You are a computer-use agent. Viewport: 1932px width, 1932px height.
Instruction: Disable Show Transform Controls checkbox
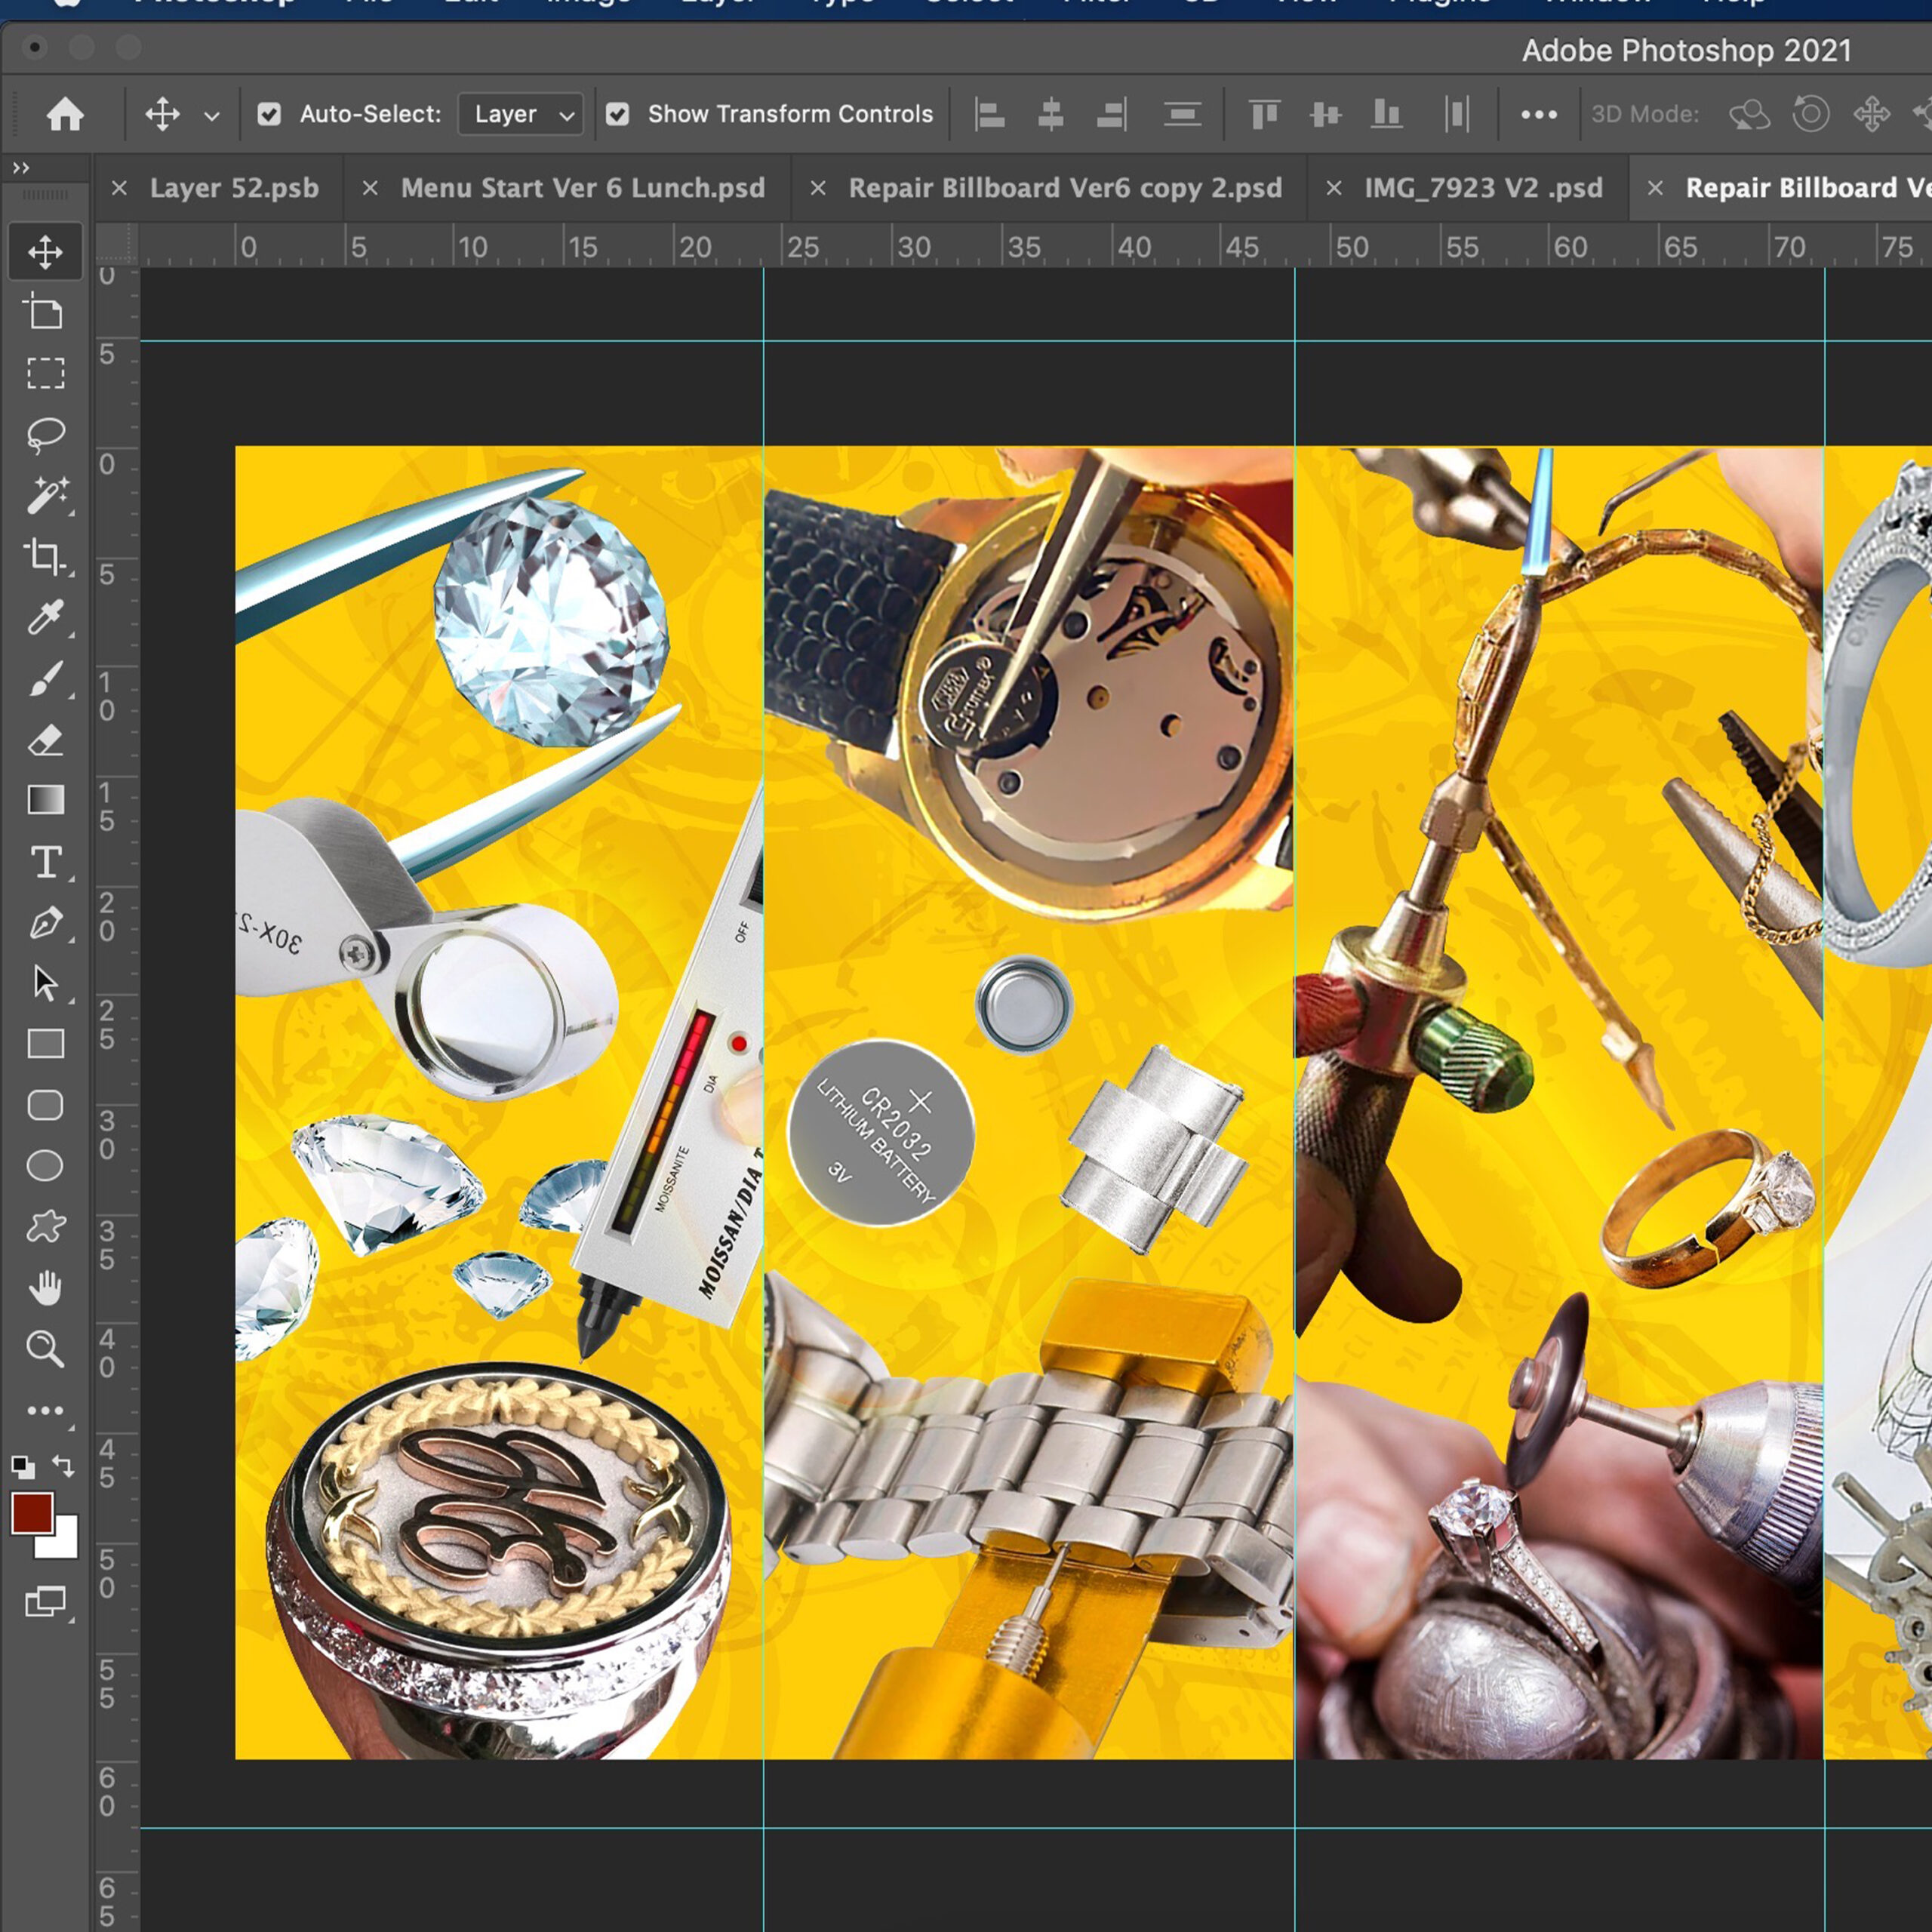(x=618, y=114)
